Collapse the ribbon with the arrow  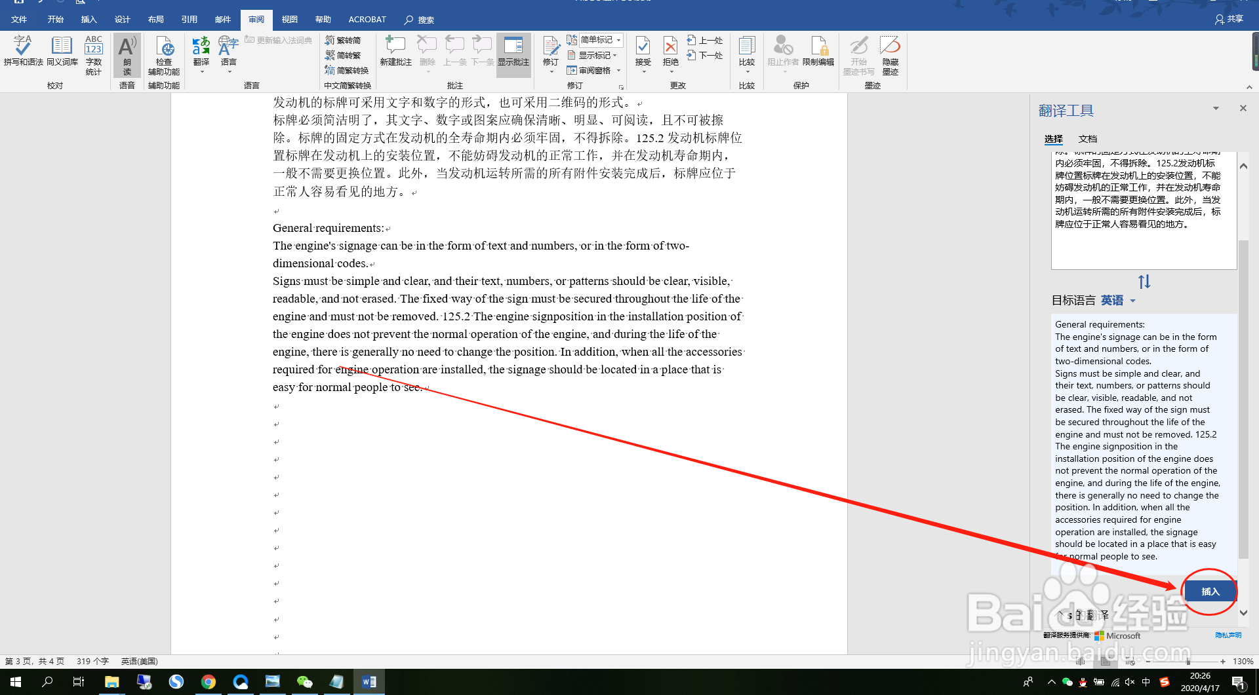1249,86
